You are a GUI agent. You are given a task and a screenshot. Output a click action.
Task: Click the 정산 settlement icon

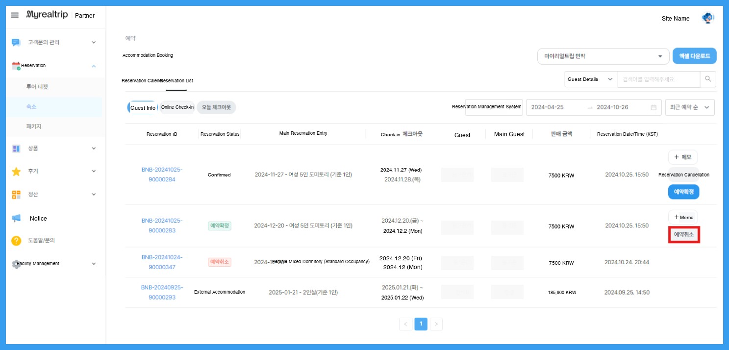pyautogui.click(x=16, y=195)
